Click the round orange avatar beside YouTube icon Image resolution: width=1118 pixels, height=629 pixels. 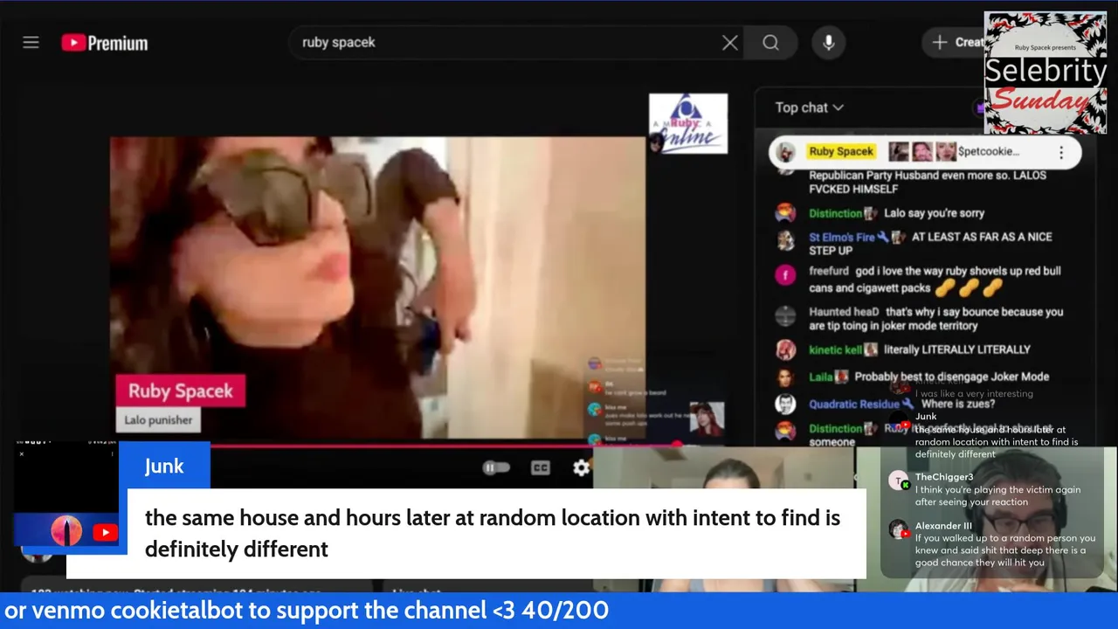coord(66,531)
